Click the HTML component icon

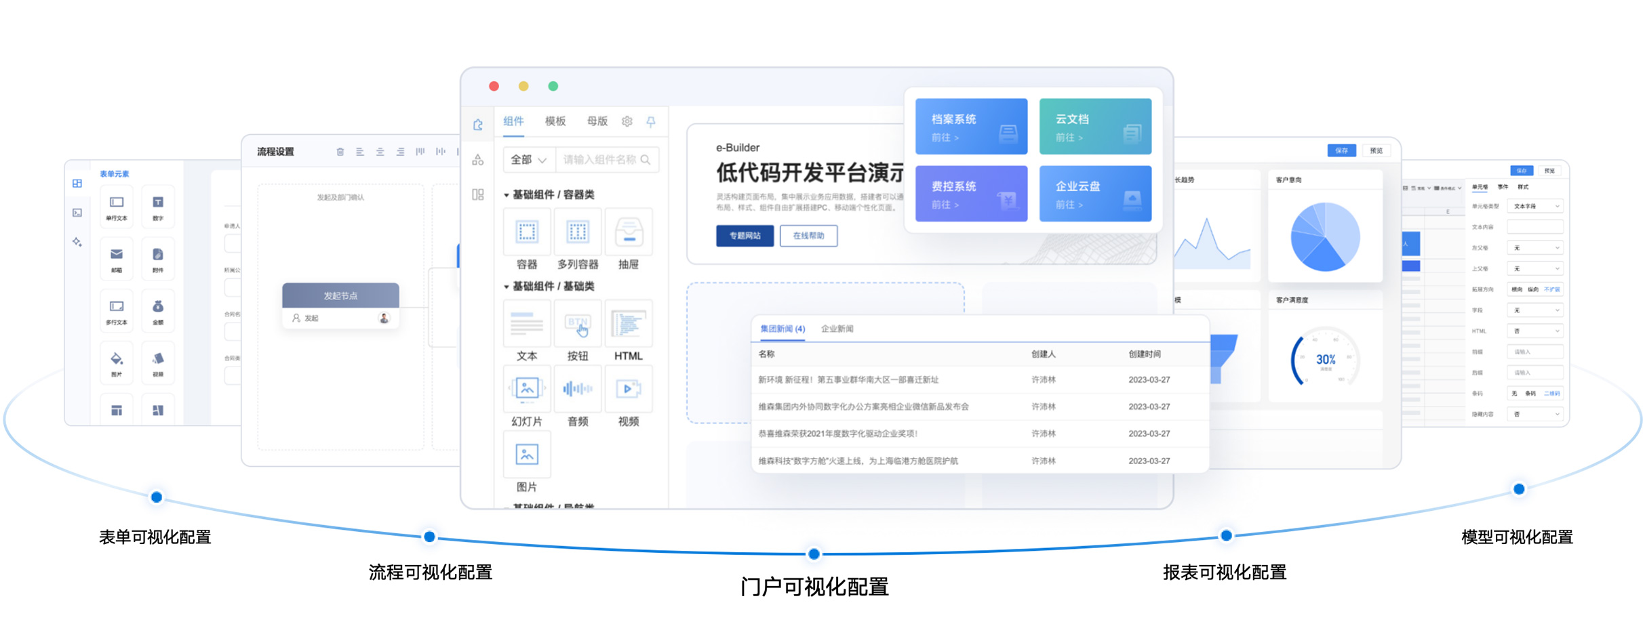click(628, 325)
